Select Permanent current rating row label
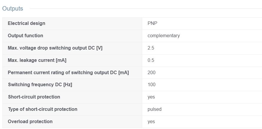Screen dimensions: 262x129 click(x=68, y=73)
